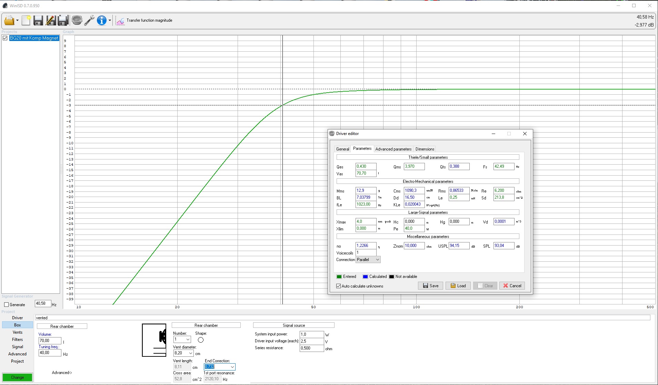Open the Vent diameter dropdown
This screenshot has width=658, height=385.
point(190,353)
